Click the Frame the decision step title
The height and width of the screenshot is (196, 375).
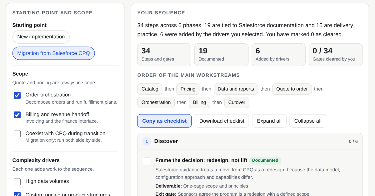coord(201,160)
